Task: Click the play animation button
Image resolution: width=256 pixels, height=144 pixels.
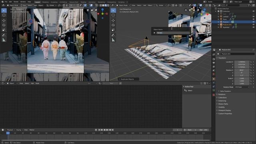Action: click(107, 130)
